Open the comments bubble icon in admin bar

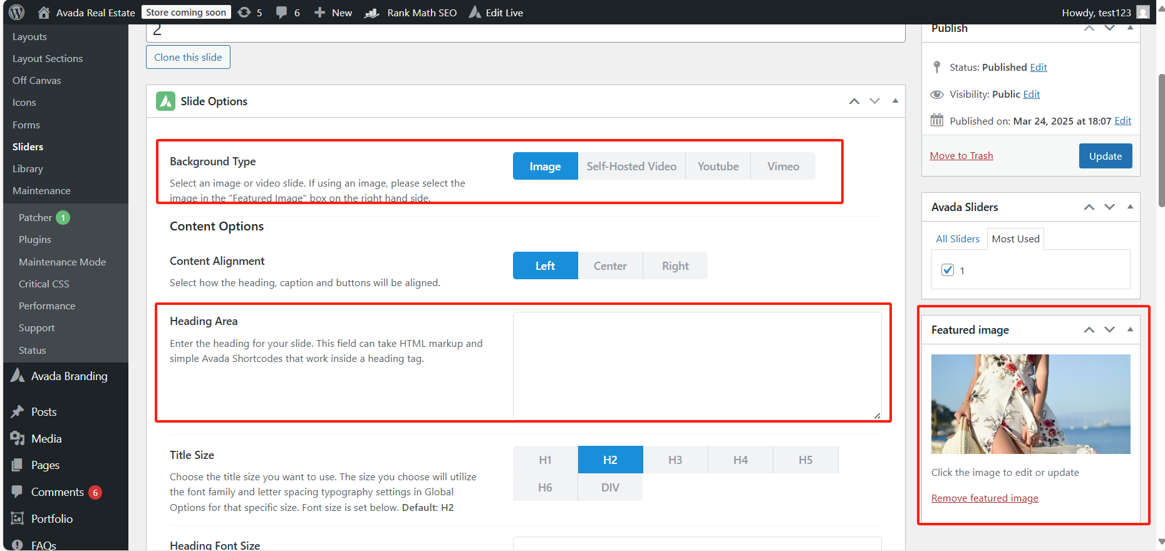(x=282, y=13)
